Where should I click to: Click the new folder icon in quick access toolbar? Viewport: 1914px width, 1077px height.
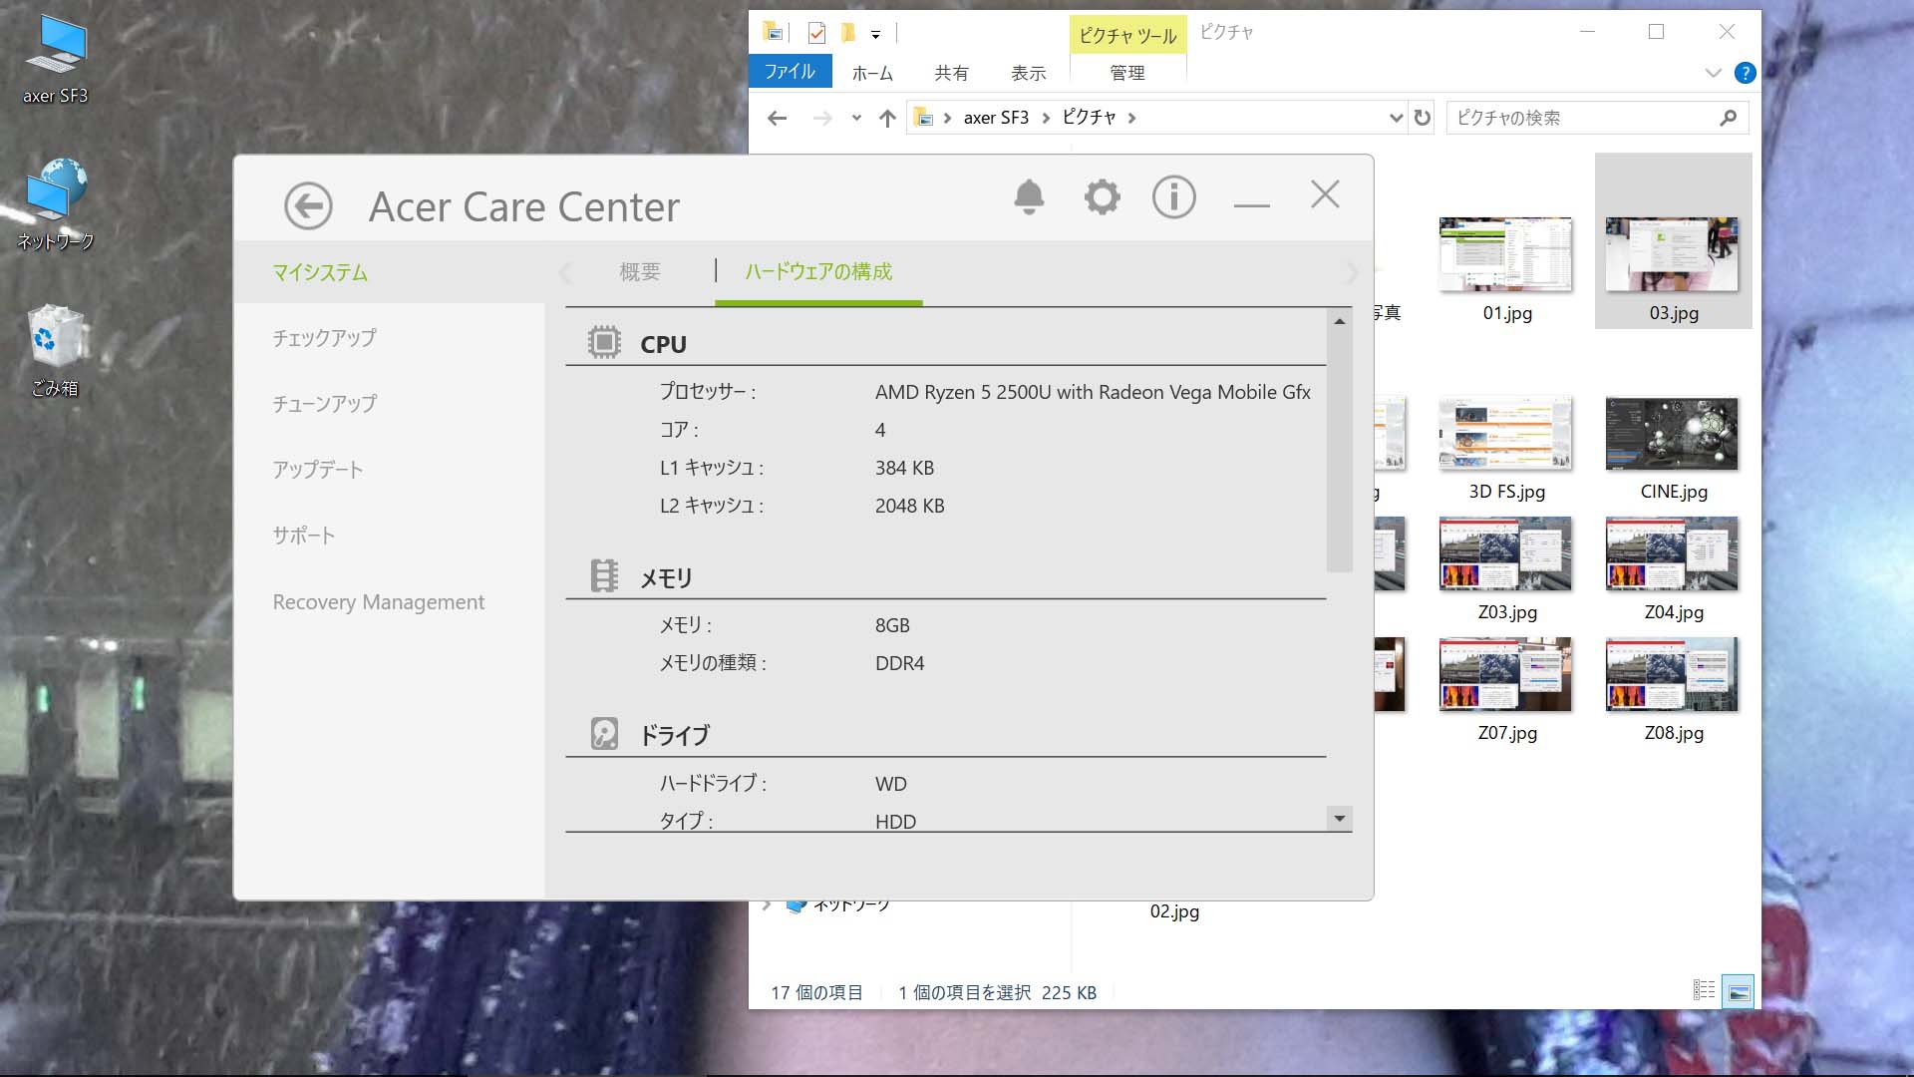(847, 33)
